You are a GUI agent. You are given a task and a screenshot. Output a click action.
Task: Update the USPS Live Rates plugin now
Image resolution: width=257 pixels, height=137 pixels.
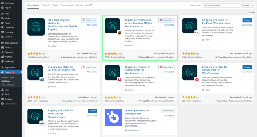tap(89, 67)
